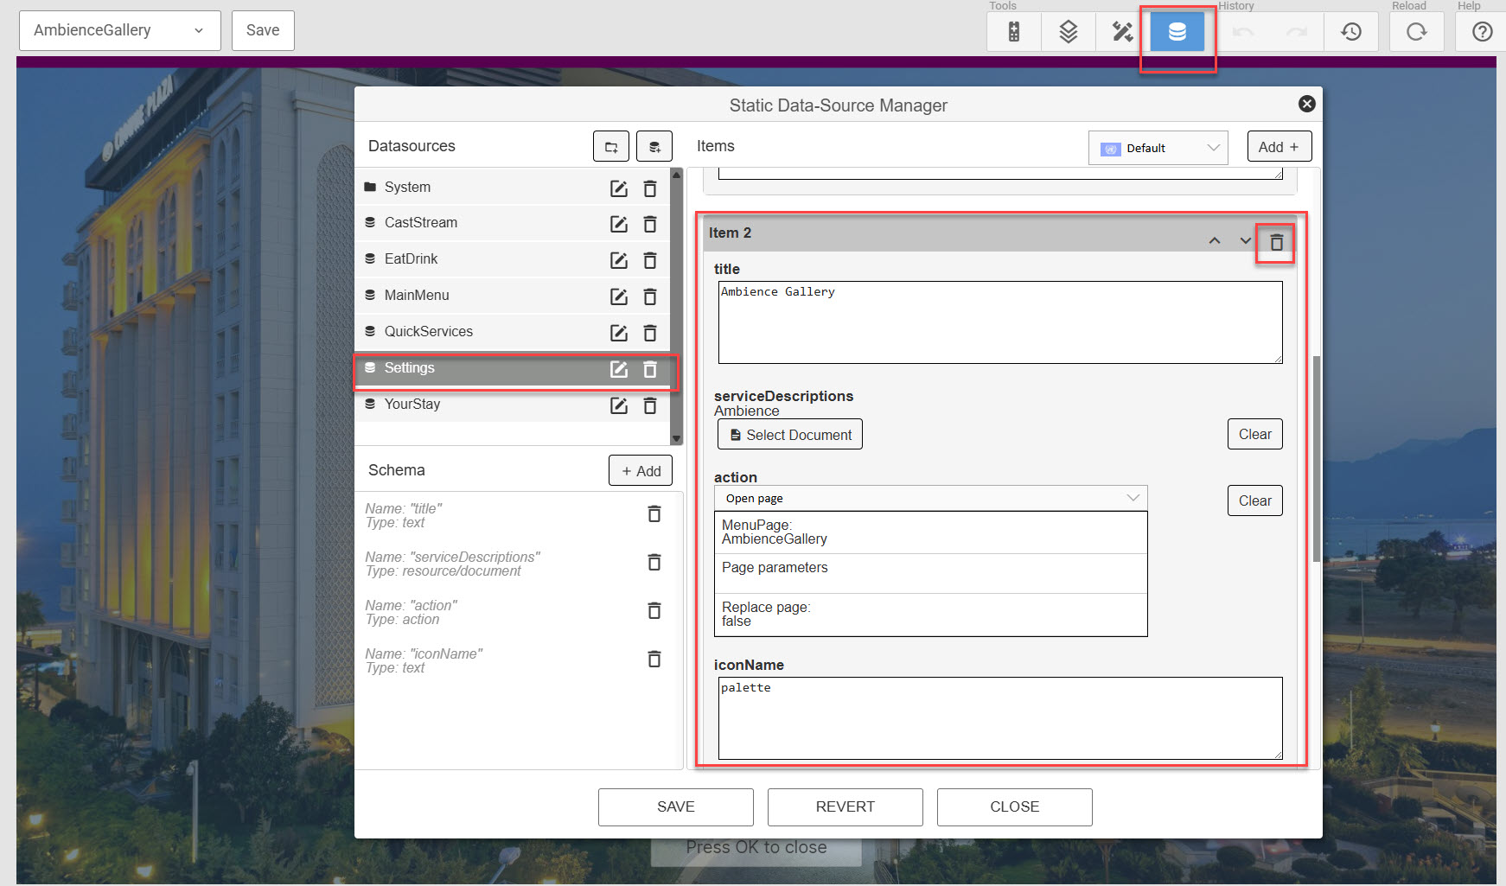The width and height of the screenshot is (1506, 886).
Task: Delete the serviceDescriptions schema field
Action: (654, 563)
